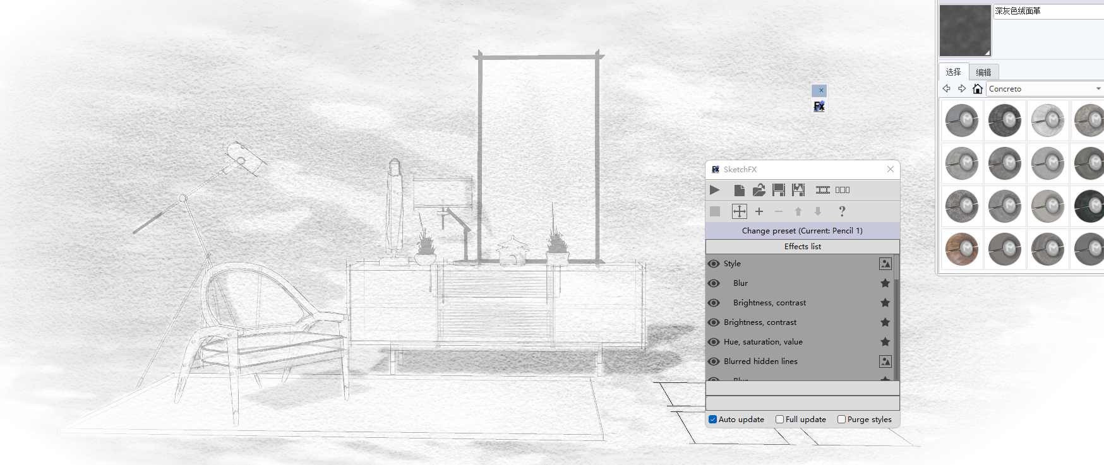
Task: Click the material name field 深灰色绒面革
Action: (x=1047, y=11)
